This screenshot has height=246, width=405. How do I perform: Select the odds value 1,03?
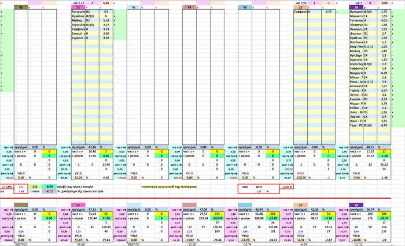click(384, 16)
